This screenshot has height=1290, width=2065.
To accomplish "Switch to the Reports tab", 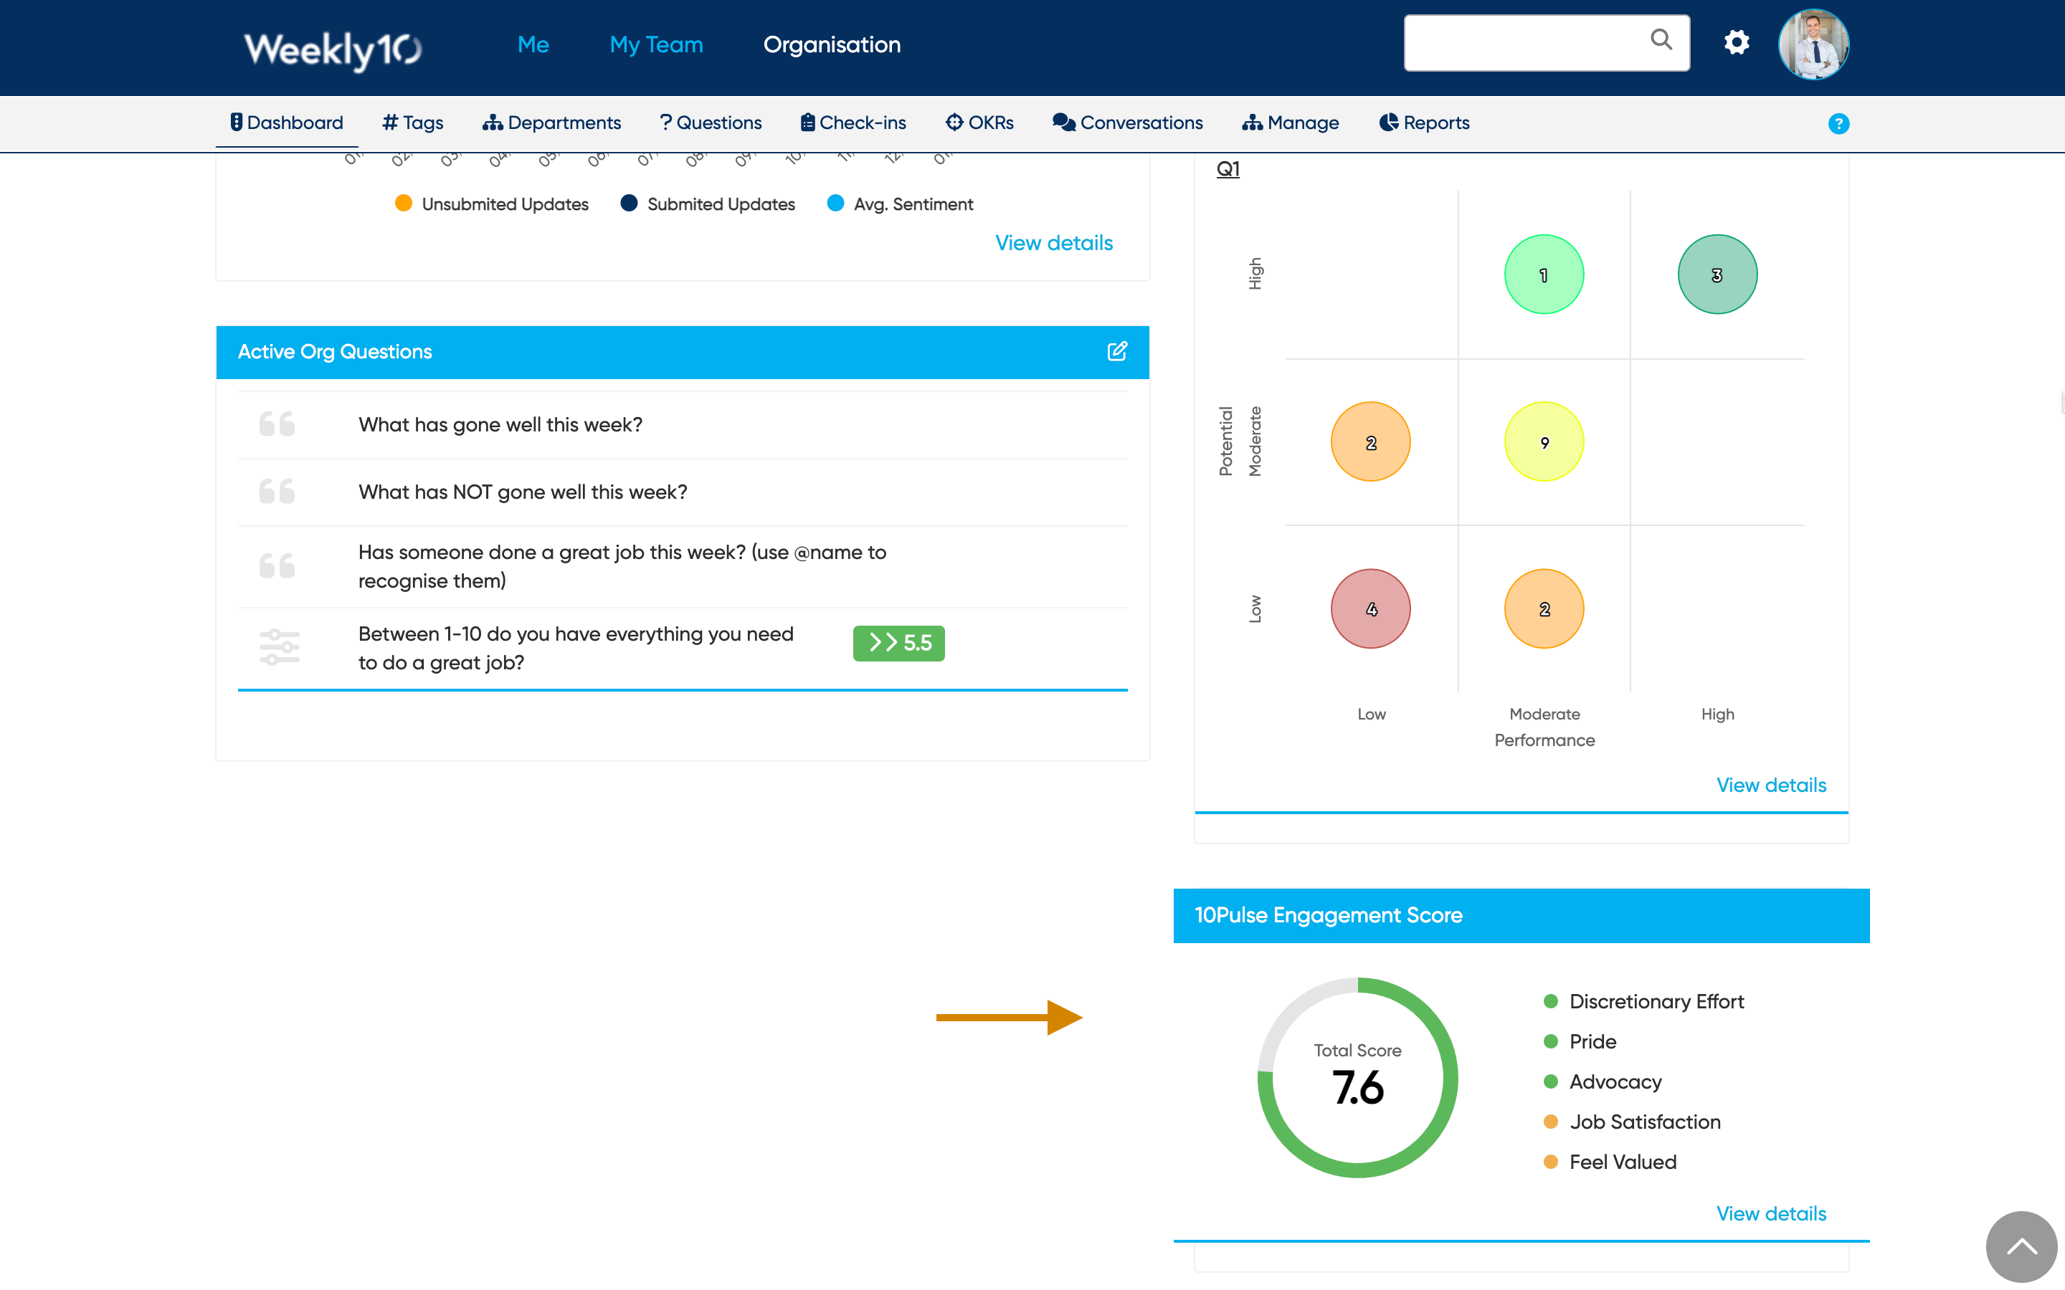I will 1424,123.
